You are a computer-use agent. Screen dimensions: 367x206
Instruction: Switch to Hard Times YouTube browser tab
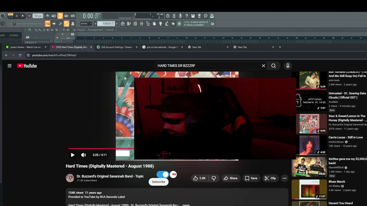tap(72, 47)
